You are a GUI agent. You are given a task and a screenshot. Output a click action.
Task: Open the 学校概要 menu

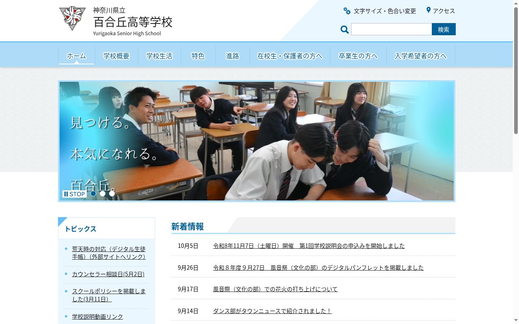pyautogui.click(x=116, y=56)
